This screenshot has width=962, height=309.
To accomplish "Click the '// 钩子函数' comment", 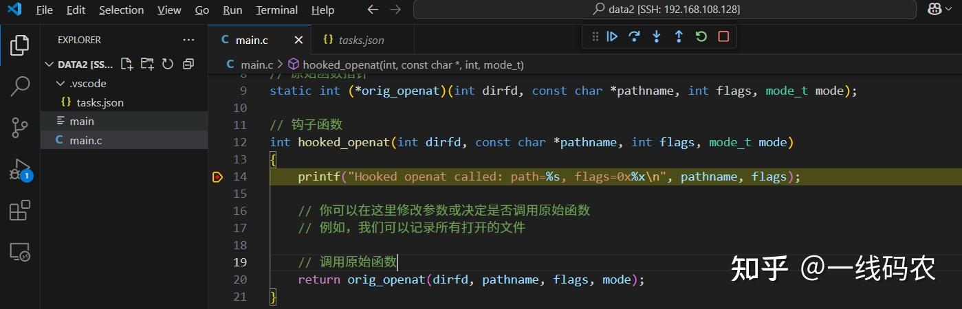I will (x=306, y=125).
